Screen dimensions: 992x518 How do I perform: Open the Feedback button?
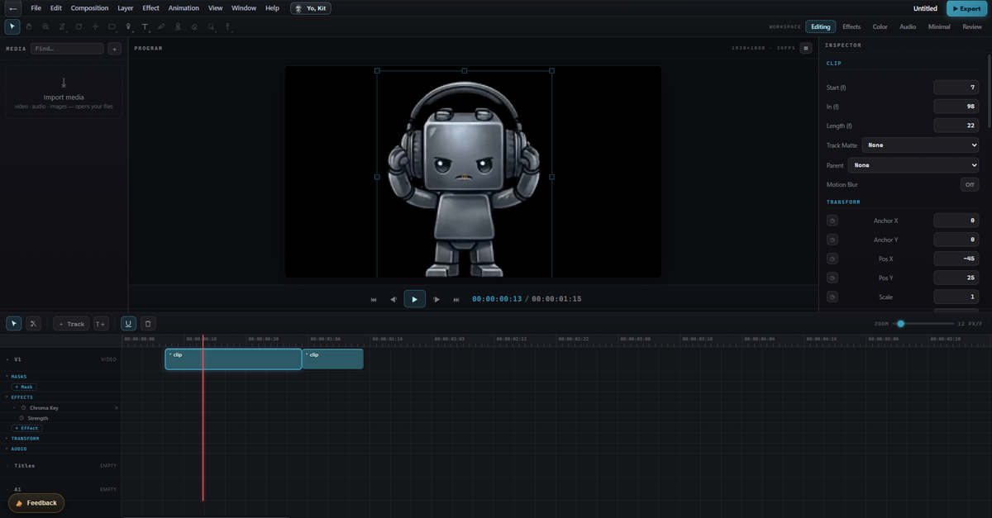(36, 502)
